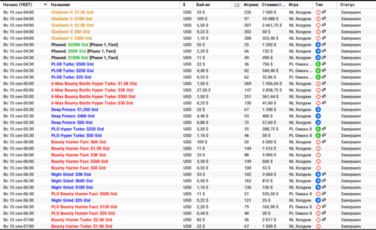Screen dimensions: 376x230
Task: Click the green 6 icon for PLO Hyper Turbo: $50 Gtd
Action: coord(318,135)
